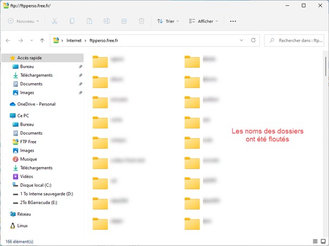Viewport: 329px width, 246px height.
Task: Click the pin icon beside Bureau
Action: (x=80, y=66)
